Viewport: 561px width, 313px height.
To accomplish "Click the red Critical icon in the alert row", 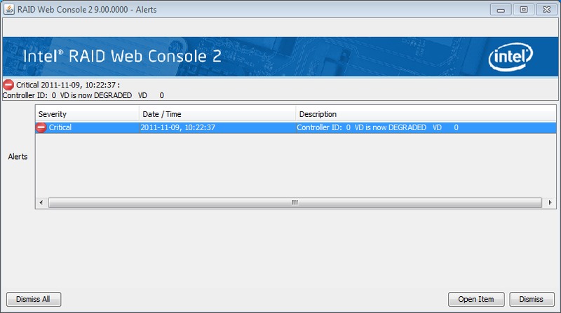I will coord(41,127).
